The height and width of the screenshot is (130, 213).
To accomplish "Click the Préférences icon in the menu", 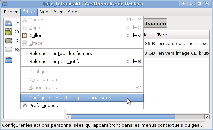I will click(x=25, y=105).
